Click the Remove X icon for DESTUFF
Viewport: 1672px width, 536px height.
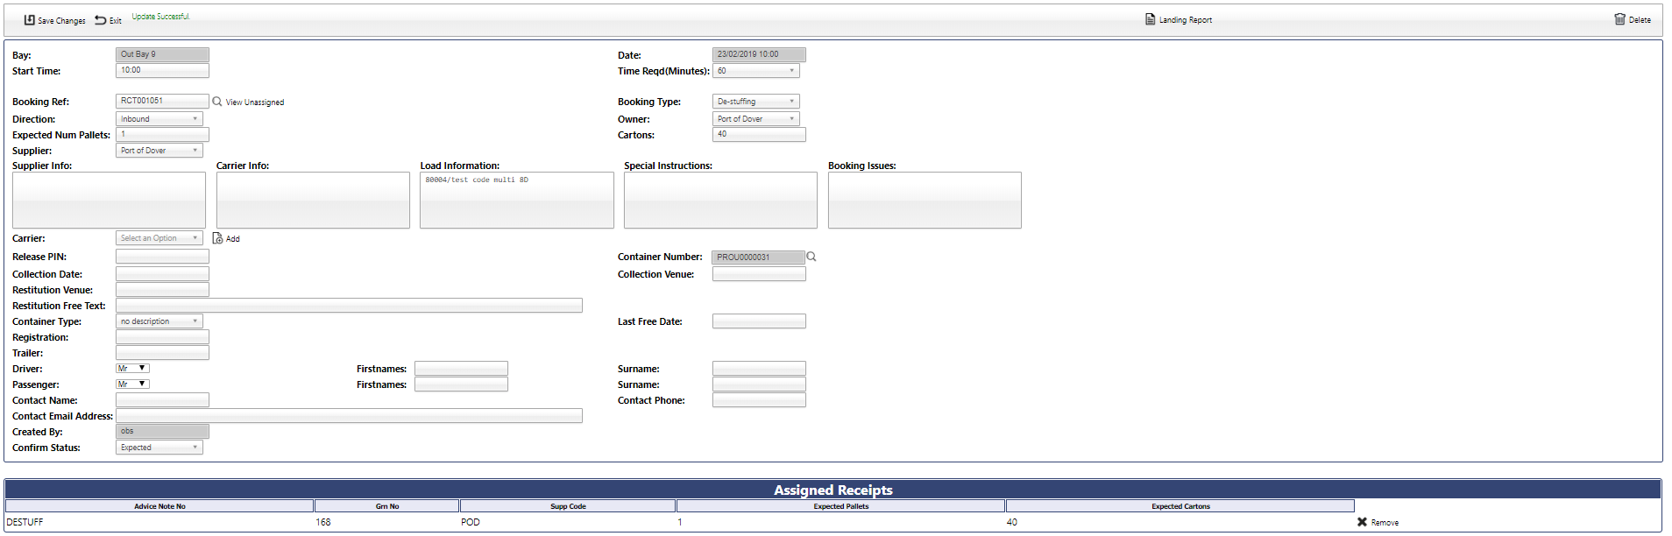(1362, 522)
